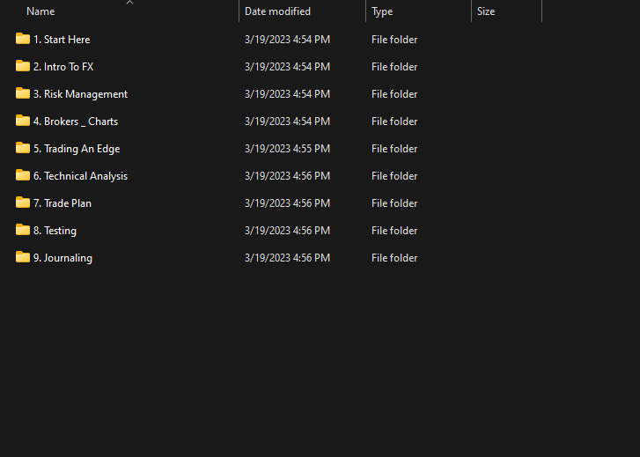640x457 pixels.
Task: Select the folder icon beside 4. Brokers _ Charts
Action: (23, 121)
